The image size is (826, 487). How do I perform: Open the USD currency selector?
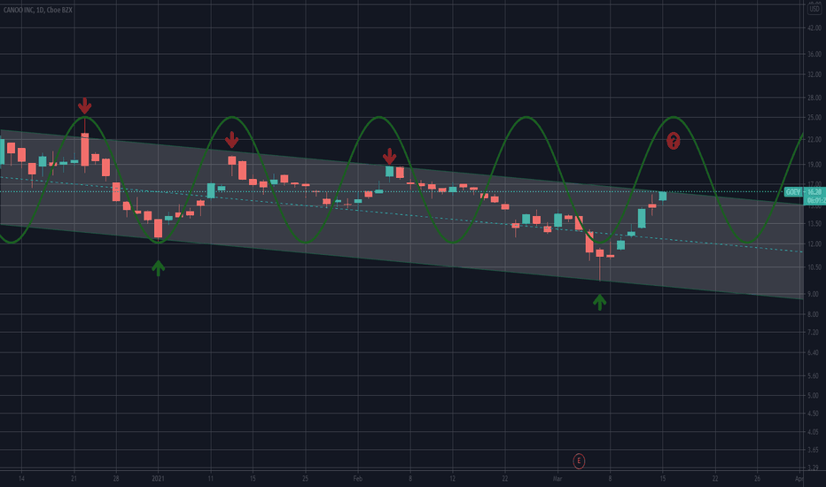814,9
